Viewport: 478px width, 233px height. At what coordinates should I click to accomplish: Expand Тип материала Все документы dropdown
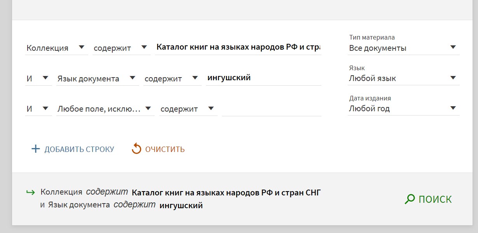pos(403,48)
